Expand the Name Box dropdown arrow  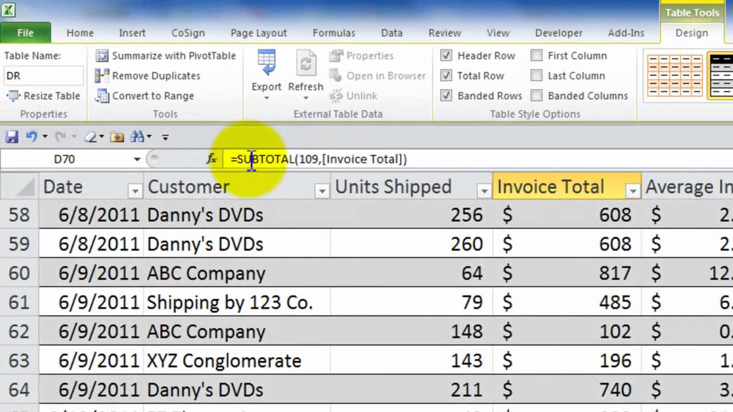tap(137, 159)
